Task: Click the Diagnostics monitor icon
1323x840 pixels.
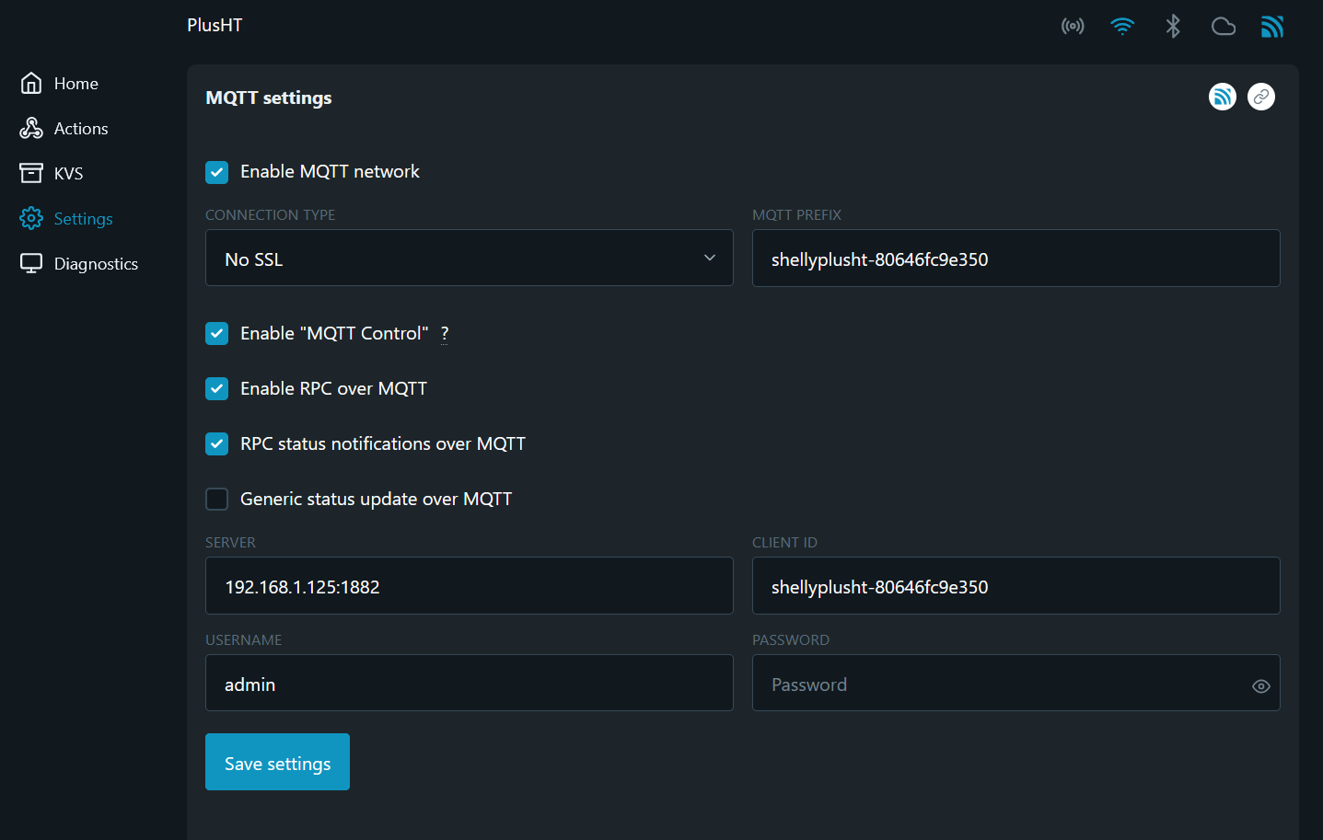Action: click(31, 263)
